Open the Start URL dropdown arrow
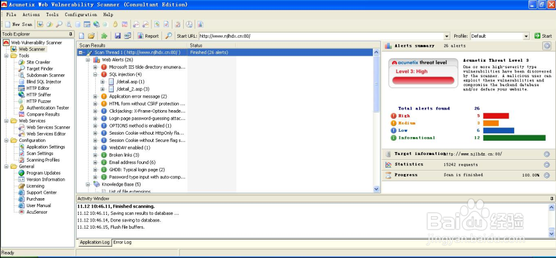Screen dimensions: 556x258 click(447, 36)
